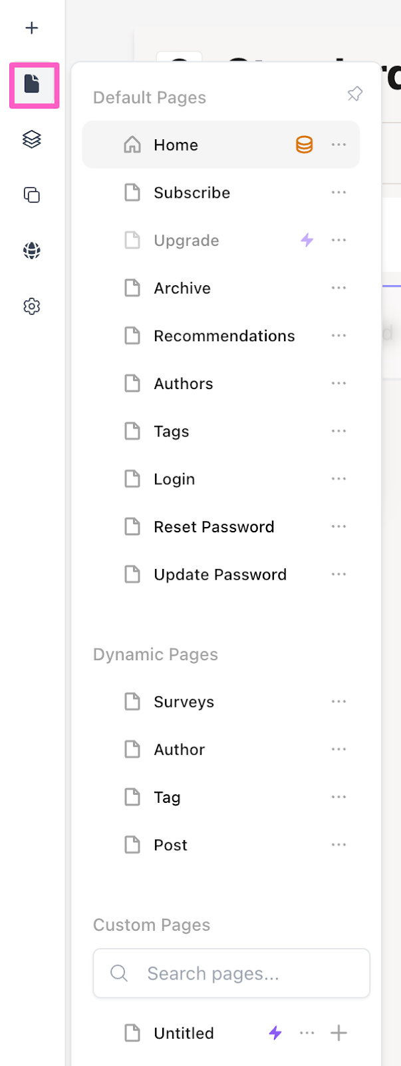Select the Subscribe page
The height and width of the screenshot is (1066, 401).
pos(221,193)
